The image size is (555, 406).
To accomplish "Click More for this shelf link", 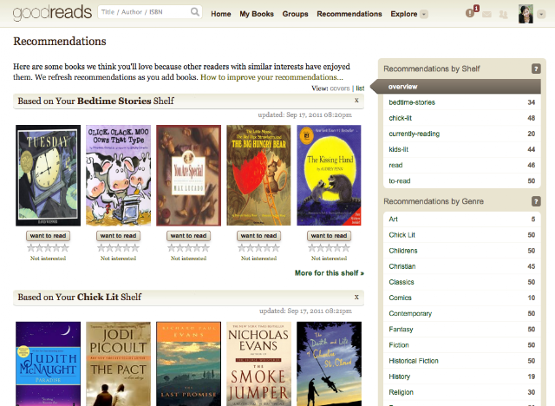I will click(330, 273).
